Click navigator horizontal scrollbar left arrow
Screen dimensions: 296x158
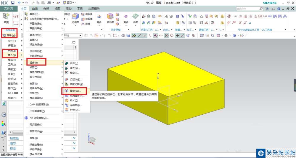11,132
